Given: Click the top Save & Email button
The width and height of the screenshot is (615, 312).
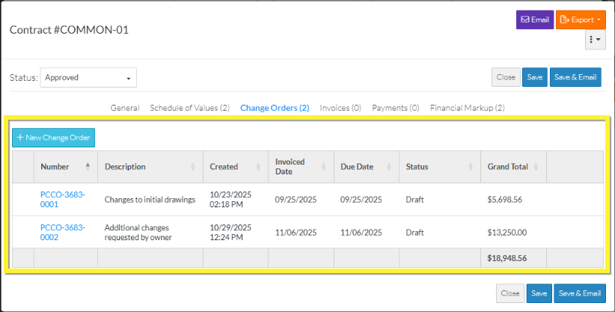Looking at the screenshot, I should click(x=575, y=77).
